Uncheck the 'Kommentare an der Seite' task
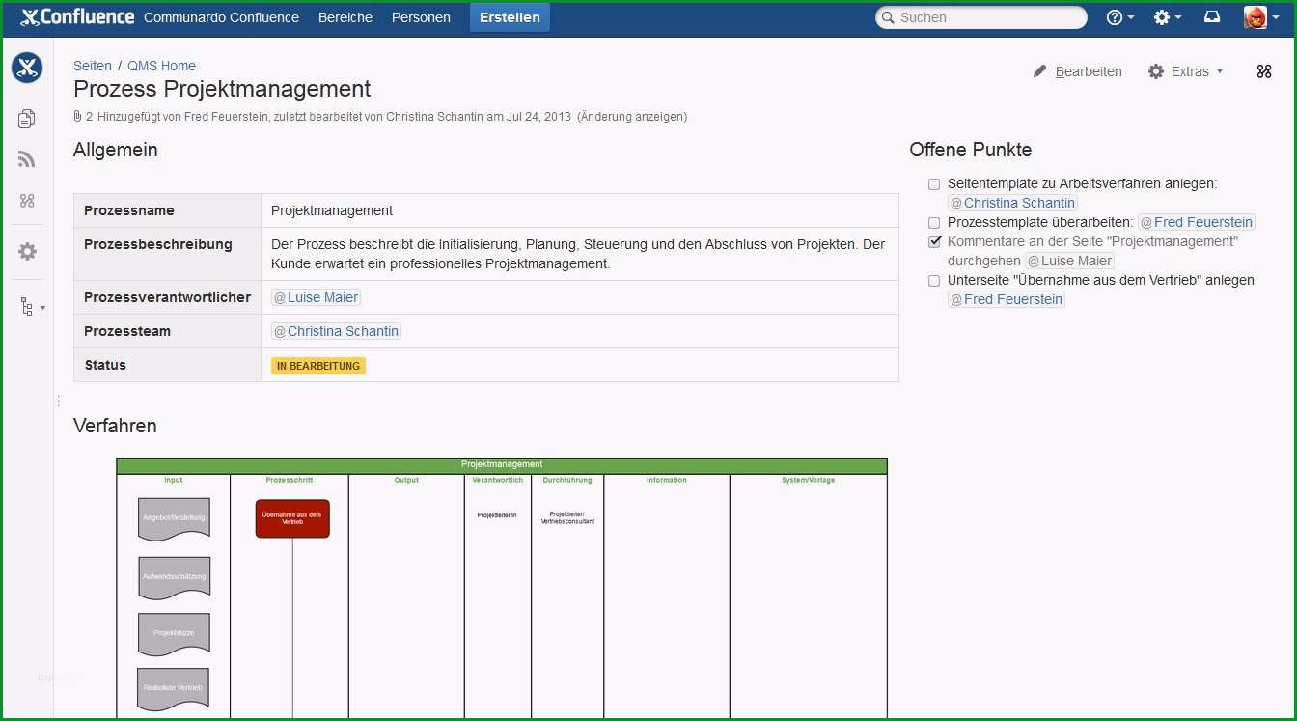Screen dimensions: 1297x721 934,241
